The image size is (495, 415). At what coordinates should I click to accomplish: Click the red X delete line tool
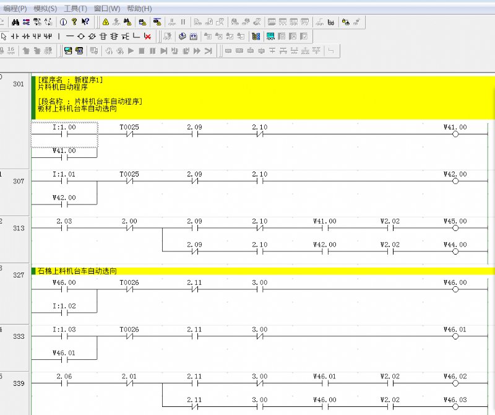pyautogui.click(x=147, y=36)
